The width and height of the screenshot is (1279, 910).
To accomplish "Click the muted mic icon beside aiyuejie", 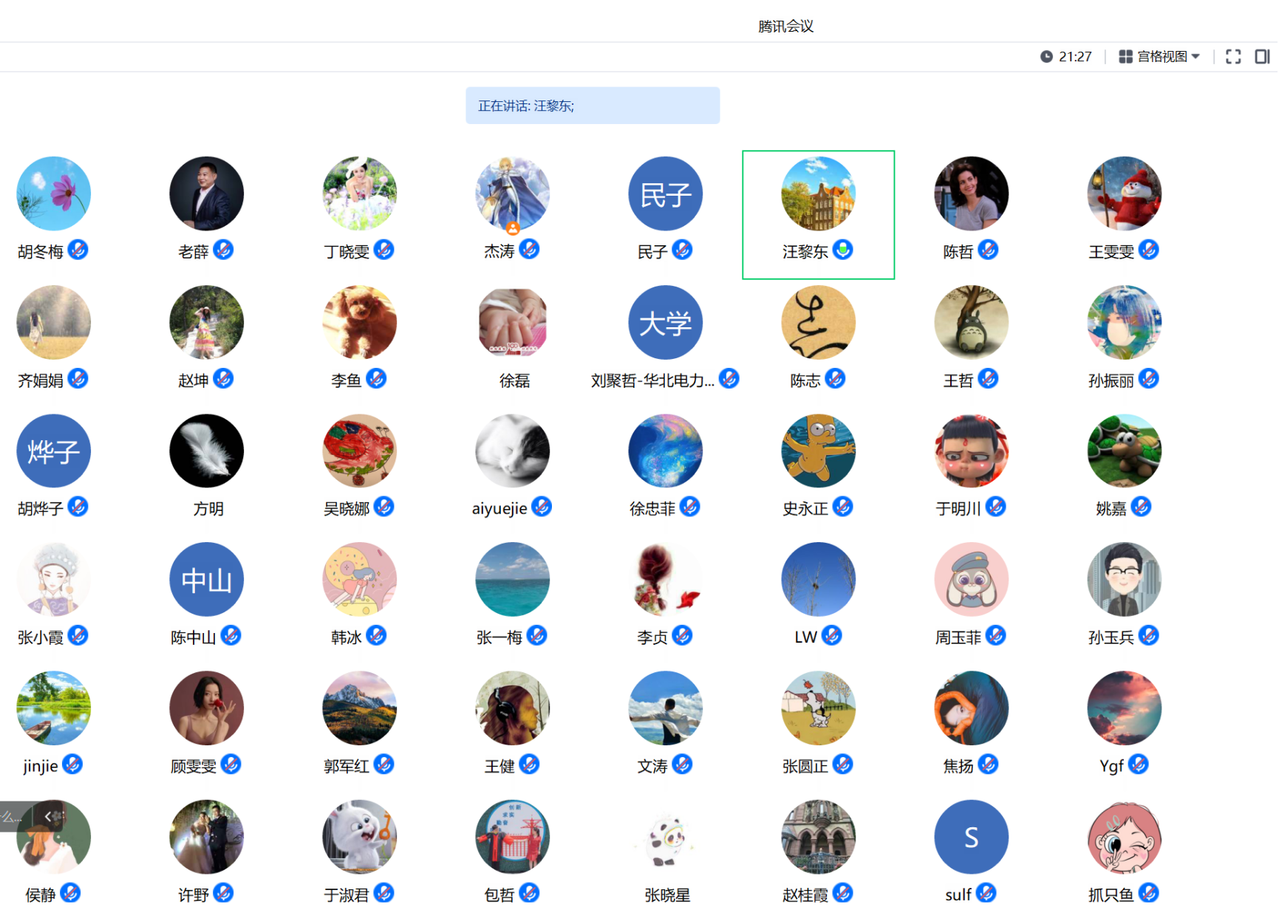I will coord(542,507).
